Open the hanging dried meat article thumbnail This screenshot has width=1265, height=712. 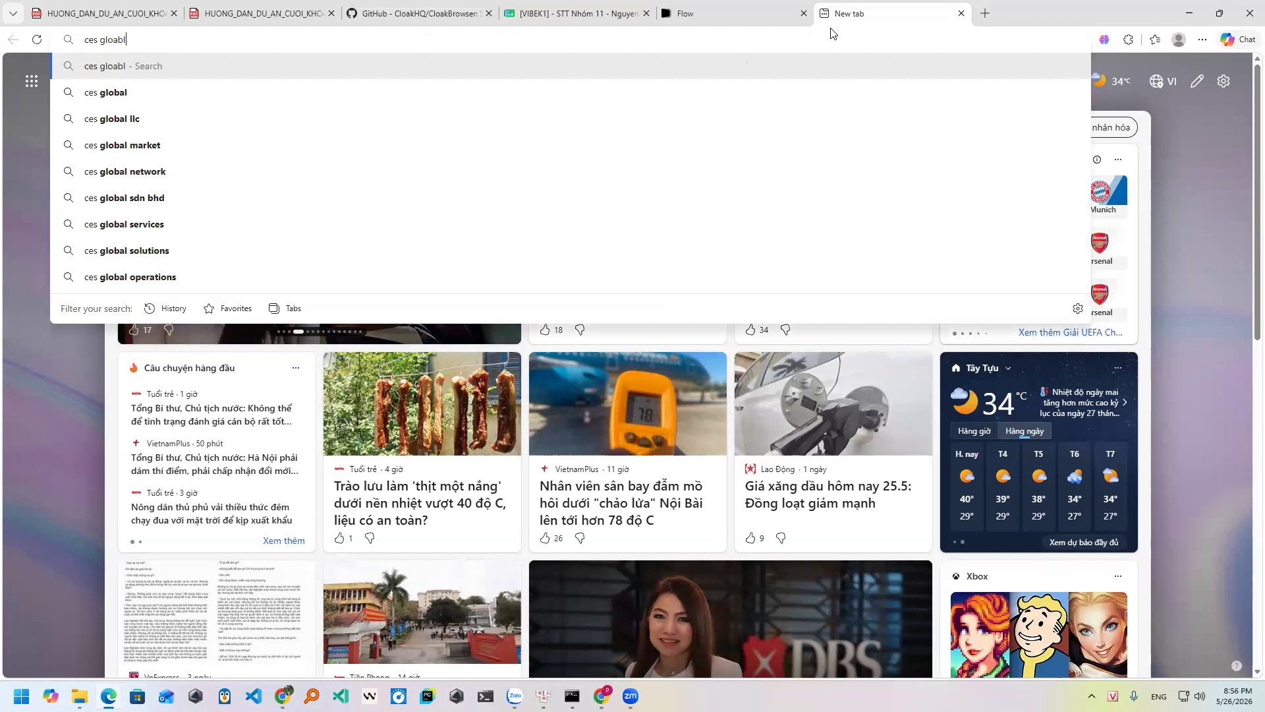click(x=422, y=403)
